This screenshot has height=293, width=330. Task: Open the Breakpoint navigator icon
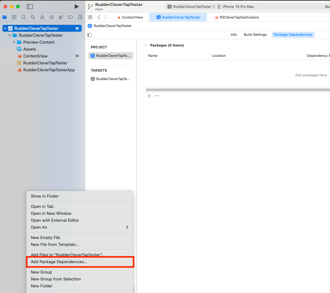point(70,17)
